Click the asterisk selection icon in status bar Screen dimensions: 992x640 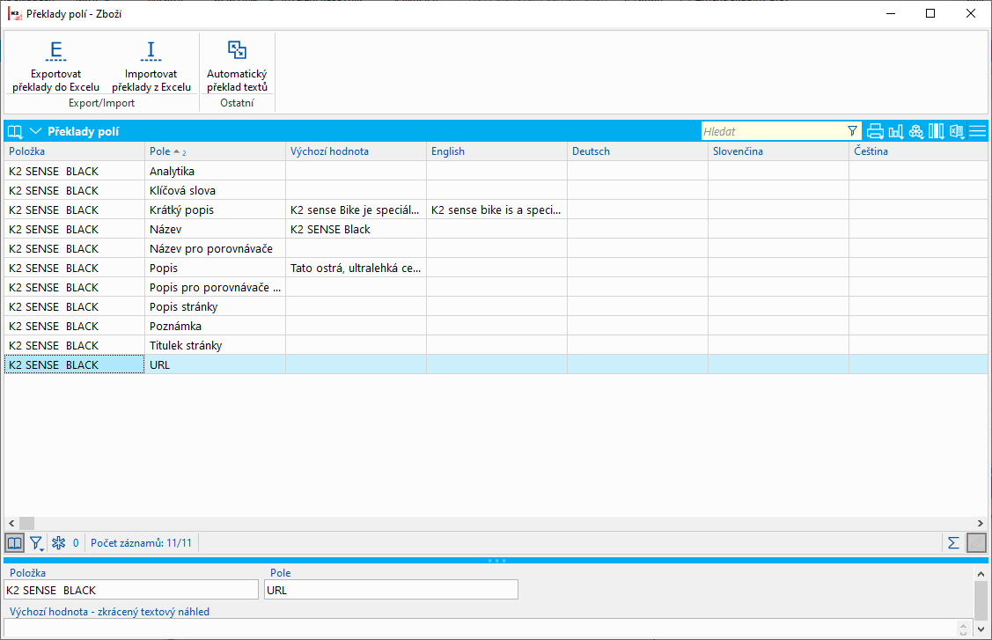click(59, 542)
